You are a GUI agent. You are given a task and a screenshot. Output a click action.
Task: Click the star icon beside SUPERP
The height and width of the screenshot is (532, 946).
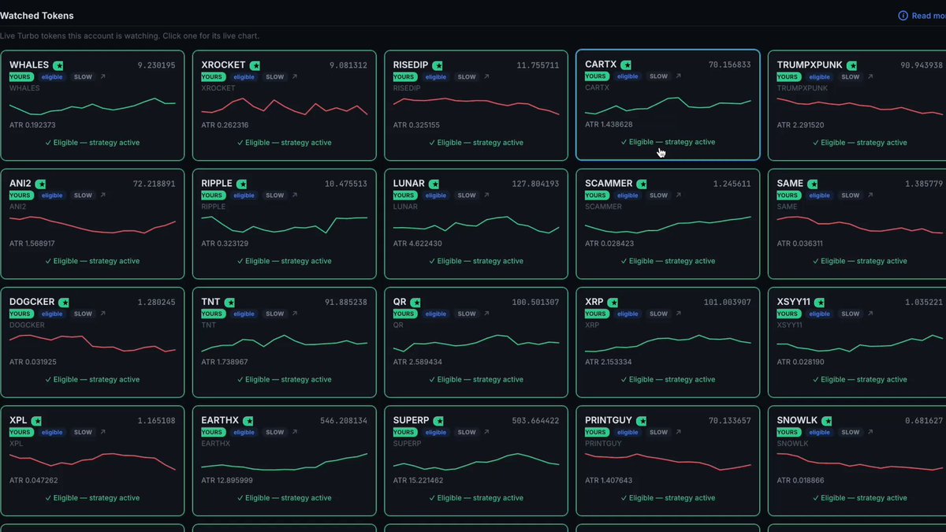pos(439,421)
